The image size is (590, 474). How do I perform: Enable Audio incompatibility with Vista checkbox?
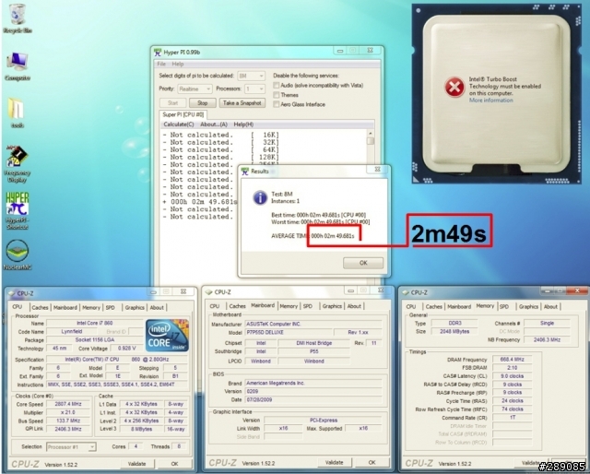[x=277, y=86]
